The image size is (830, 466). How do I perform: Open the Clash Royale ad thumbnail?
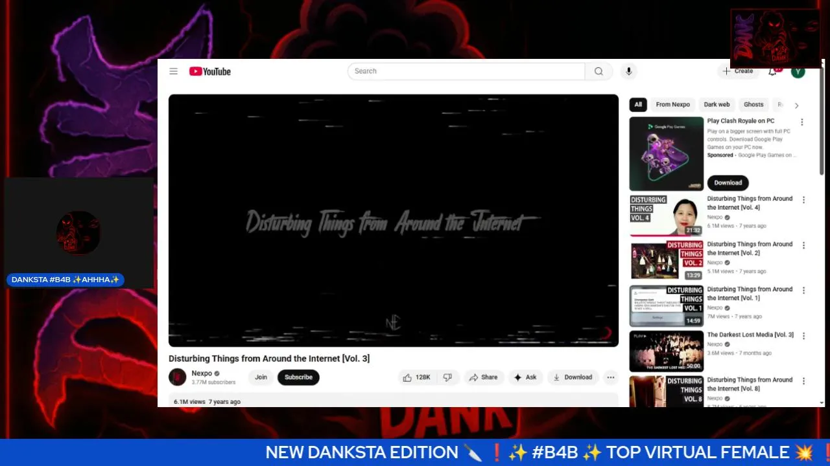[x=666, y=154]
